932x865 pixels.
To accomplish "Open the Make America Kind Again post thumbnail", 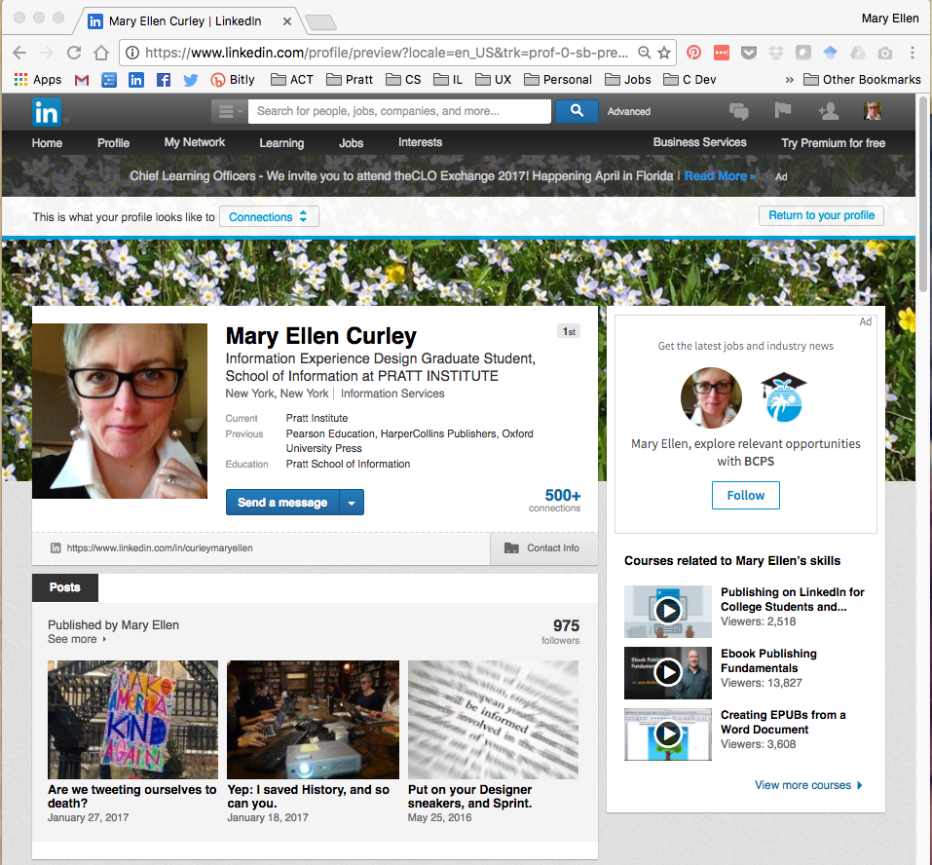I will 132,719.
